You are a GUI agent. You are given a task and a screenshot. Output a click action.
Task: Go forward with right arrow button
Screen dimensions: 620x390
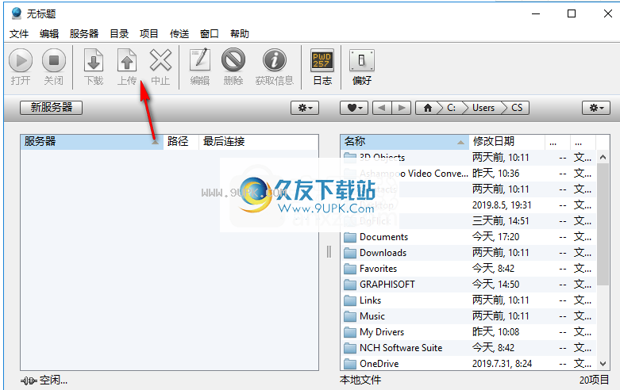pos(402,108)
